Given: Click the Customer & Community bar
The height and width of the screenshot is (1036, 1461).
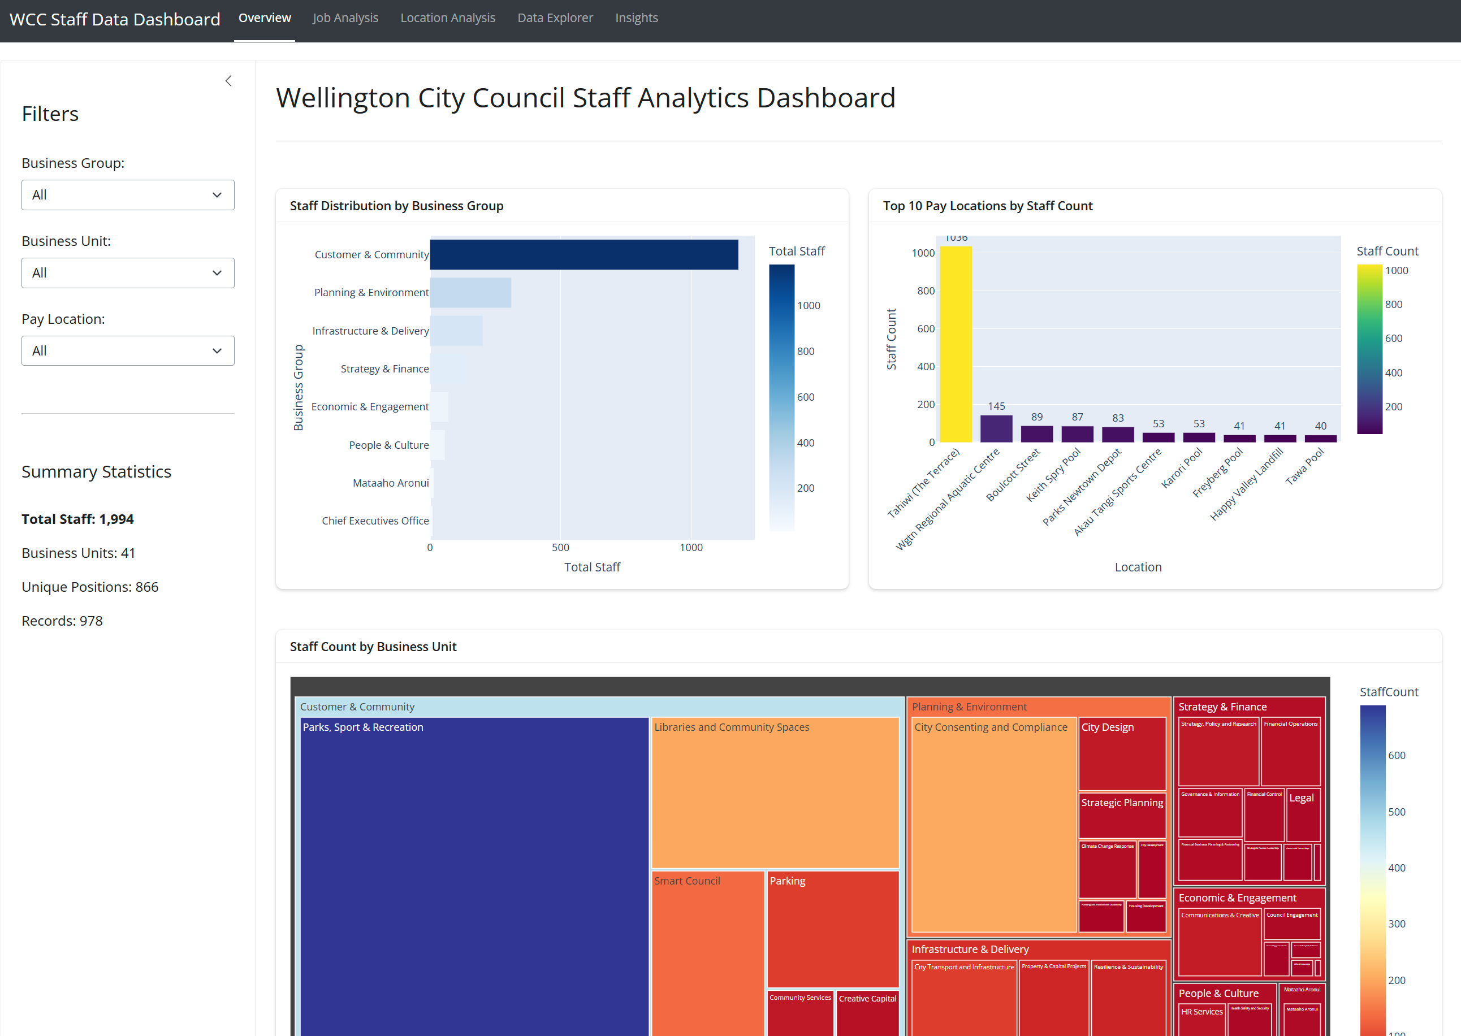Looking at the screenshot, I should pos(583,254).
